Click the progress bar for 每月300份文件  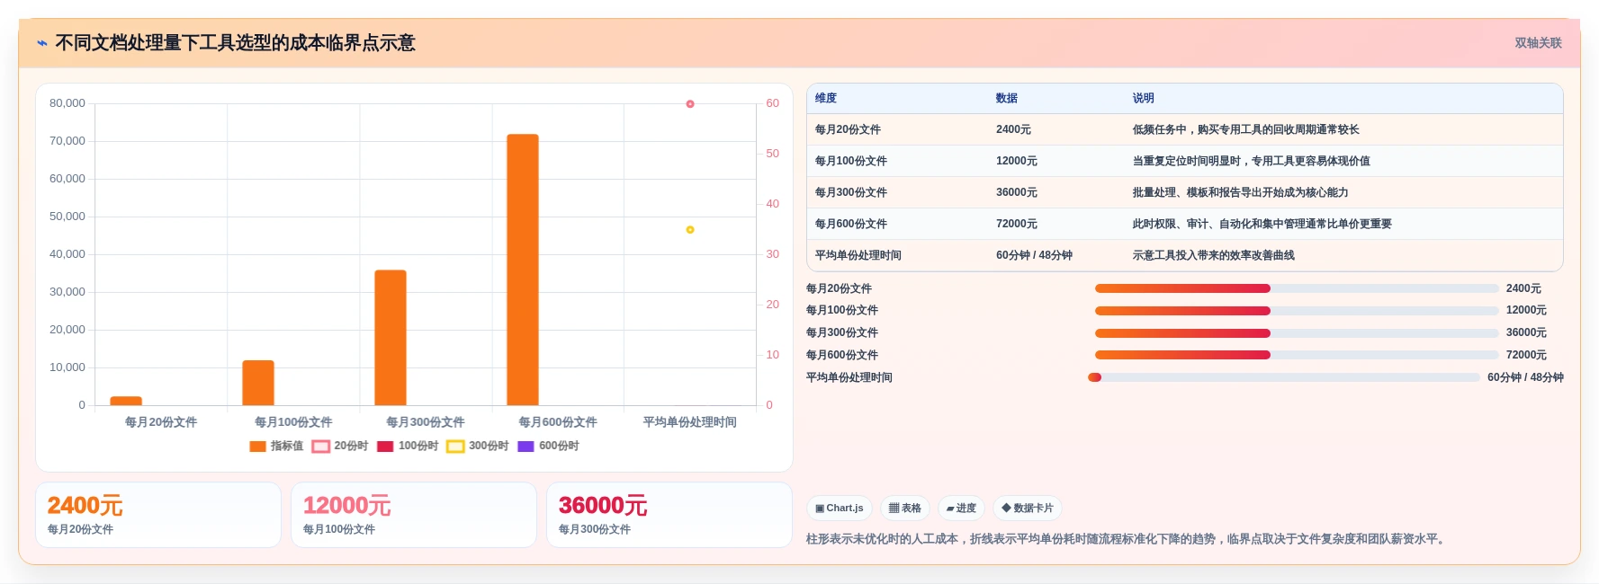point(1297,333)
